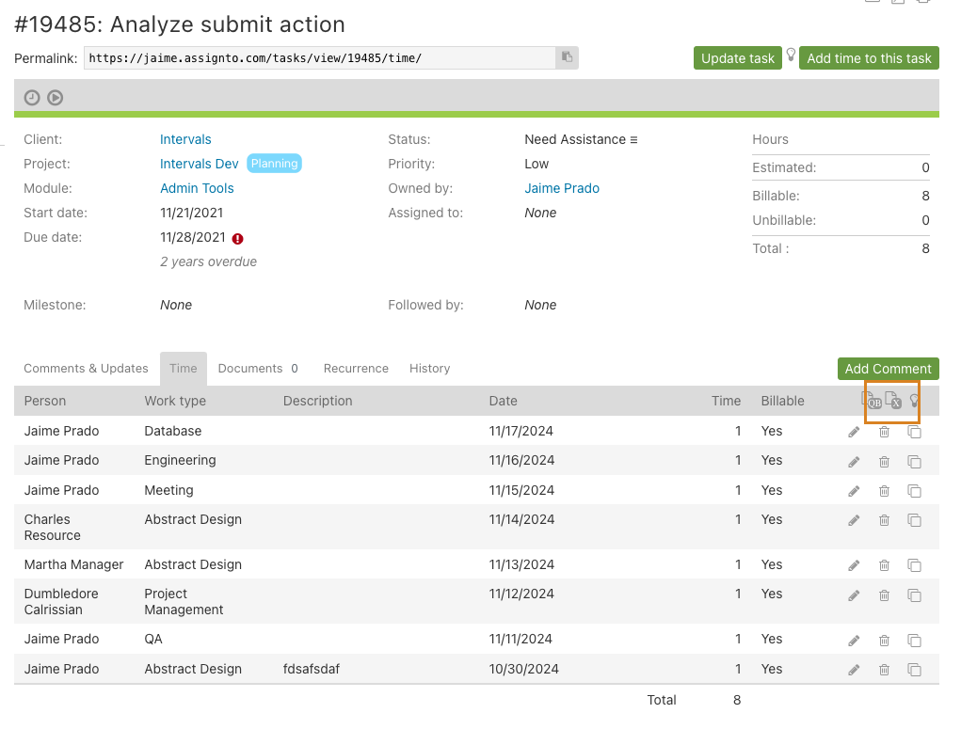
Task: Start the task timer play button
Action: [56, 97]
